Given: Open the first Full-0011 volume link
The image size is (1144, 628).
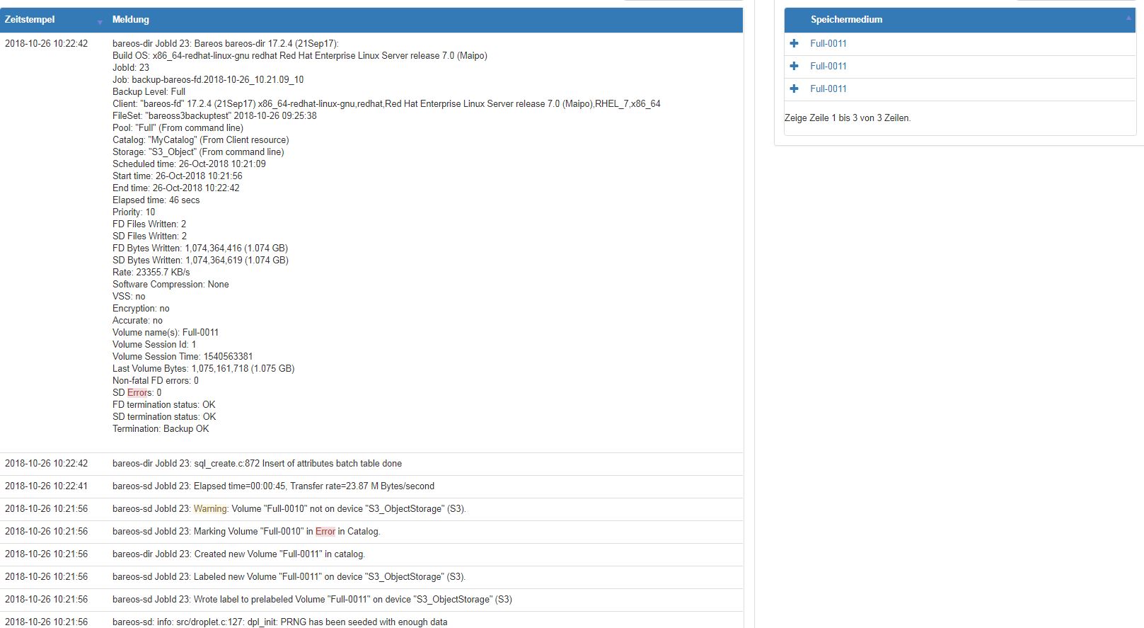Looking at the screenshot, I should pos(828,43).
